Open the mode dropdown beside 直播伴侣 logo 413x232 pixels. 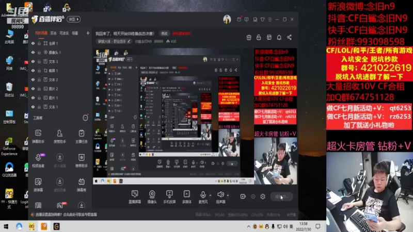coord(73,19)
